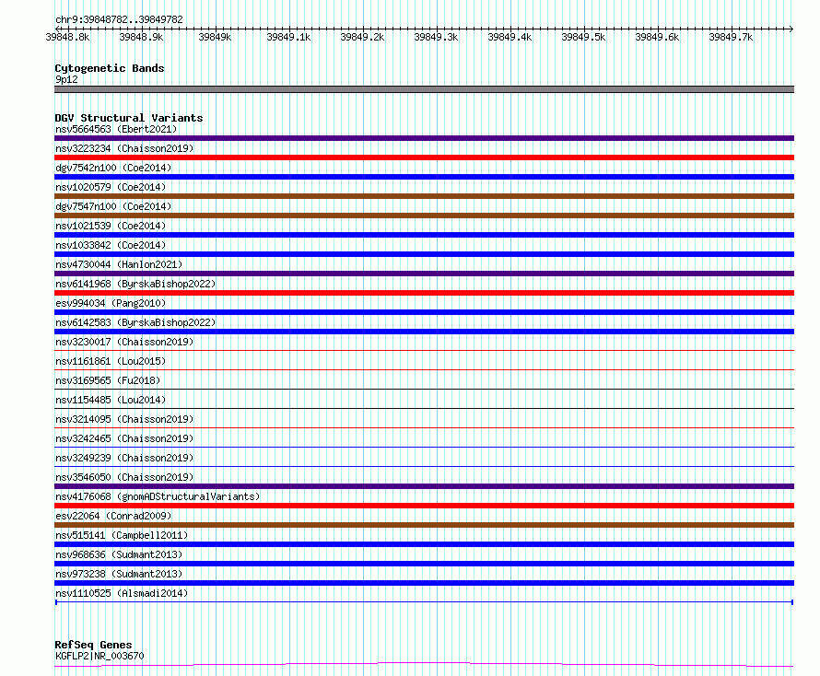Click the nsv1033842 (Coe2014) label

(111, 245)
